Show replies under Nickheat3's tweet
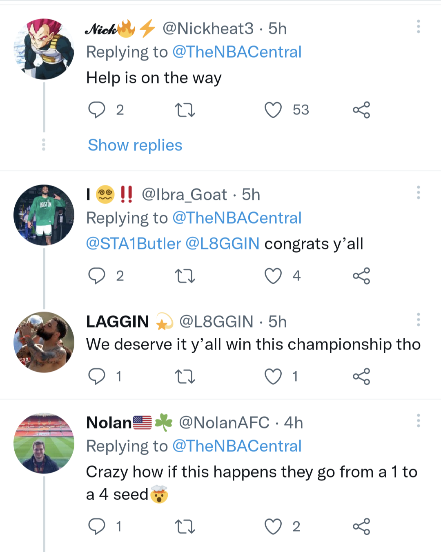 [x=135, y=145]
